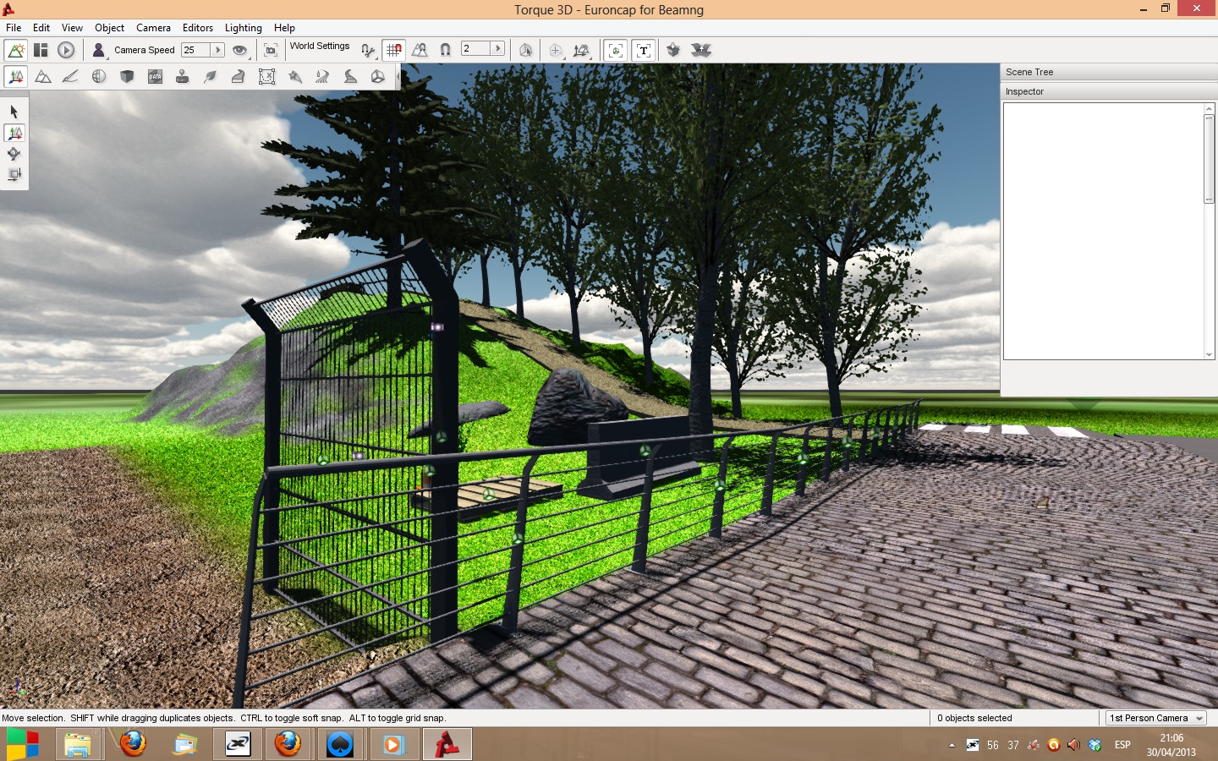The image size is (1218, 761).
Task: Open the Camera menu
Action: point(154,28)
